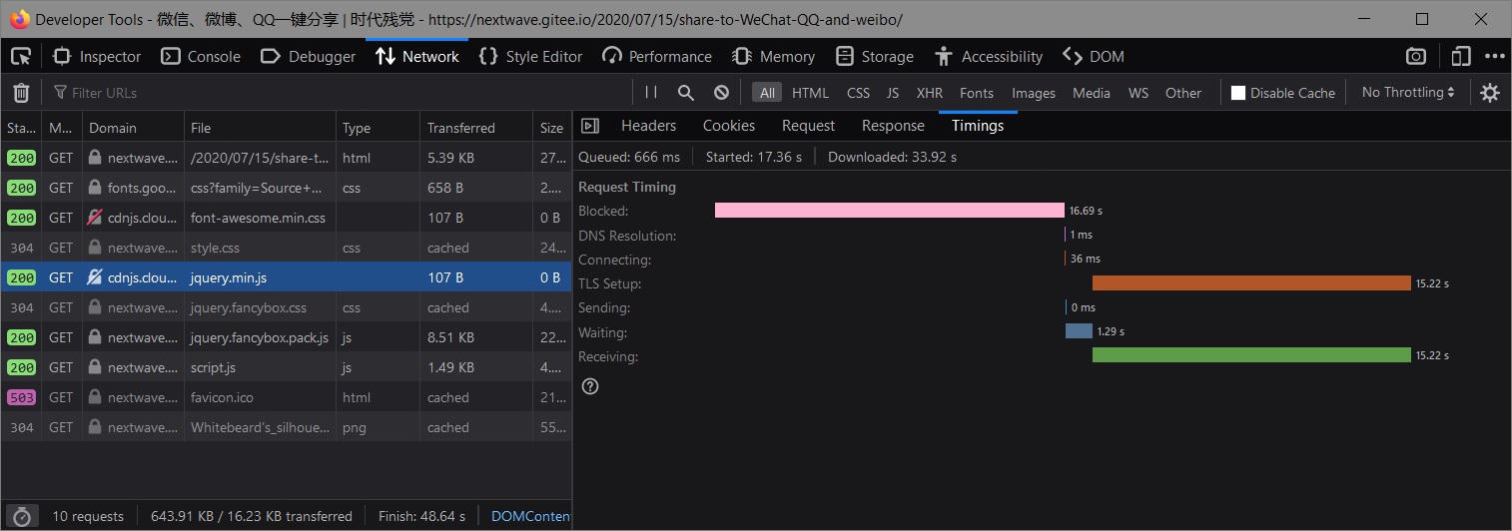1512x531 pixels.
Task: Click the tracking-blocked icon on jquery.min.js row
Action: pyautogui.click(x=95, y=277)
